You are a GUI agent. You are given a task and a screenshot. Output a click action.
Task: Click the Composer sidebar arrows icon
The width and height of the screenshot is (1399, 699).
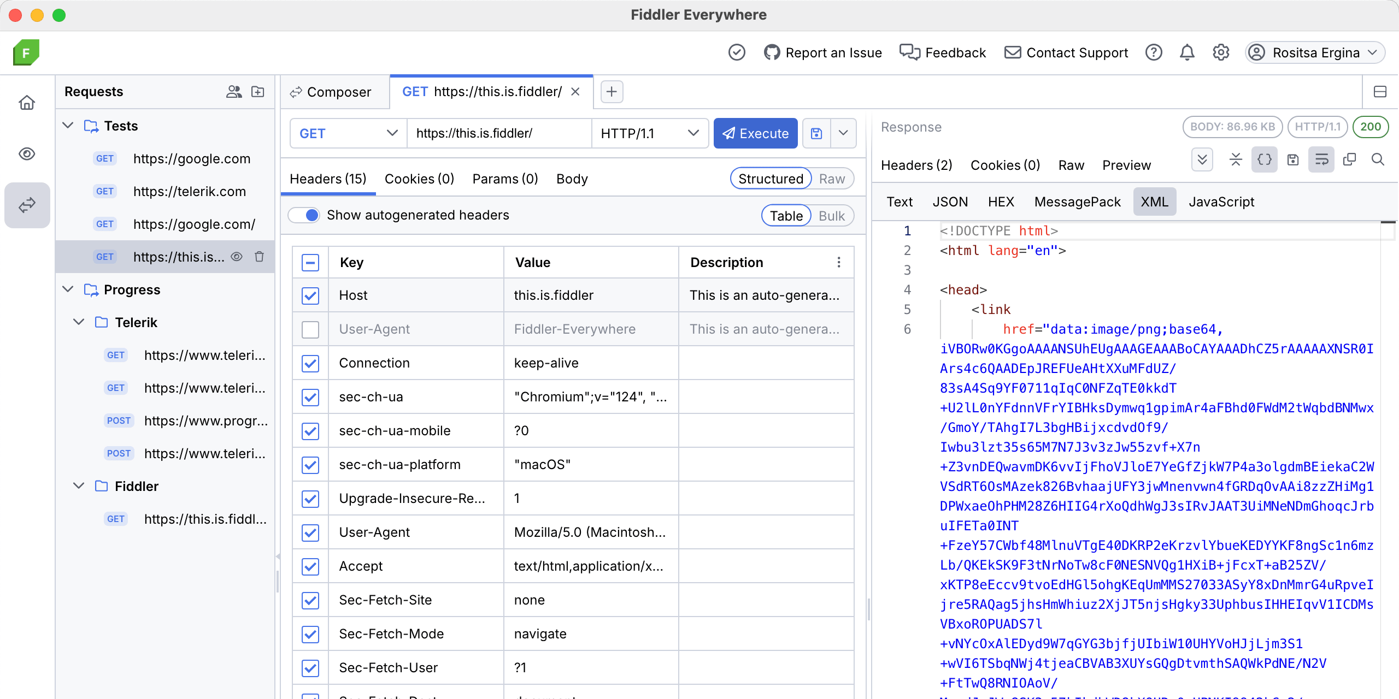coord(27,205)
